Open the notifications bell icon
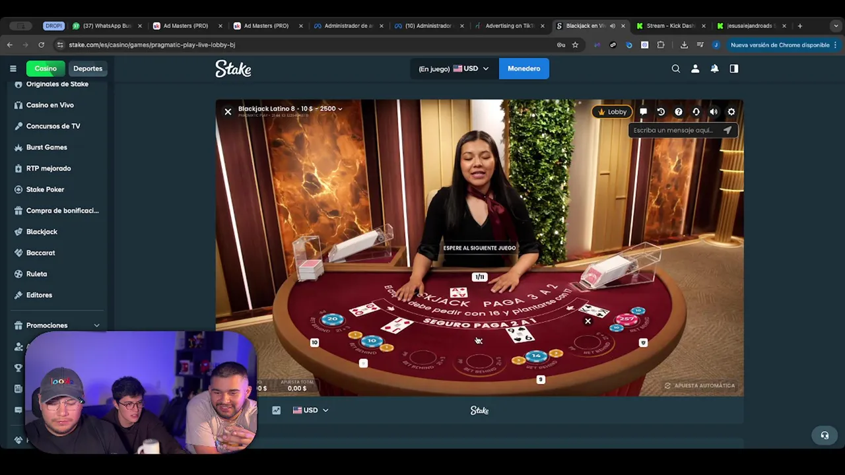Viewport: 845px width, 475px height. pos(714,69)
